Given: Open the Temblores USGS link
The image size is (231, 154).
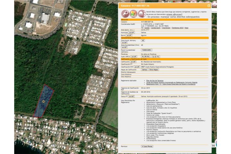Looking at the screenshot, I should tap(177, 28).
